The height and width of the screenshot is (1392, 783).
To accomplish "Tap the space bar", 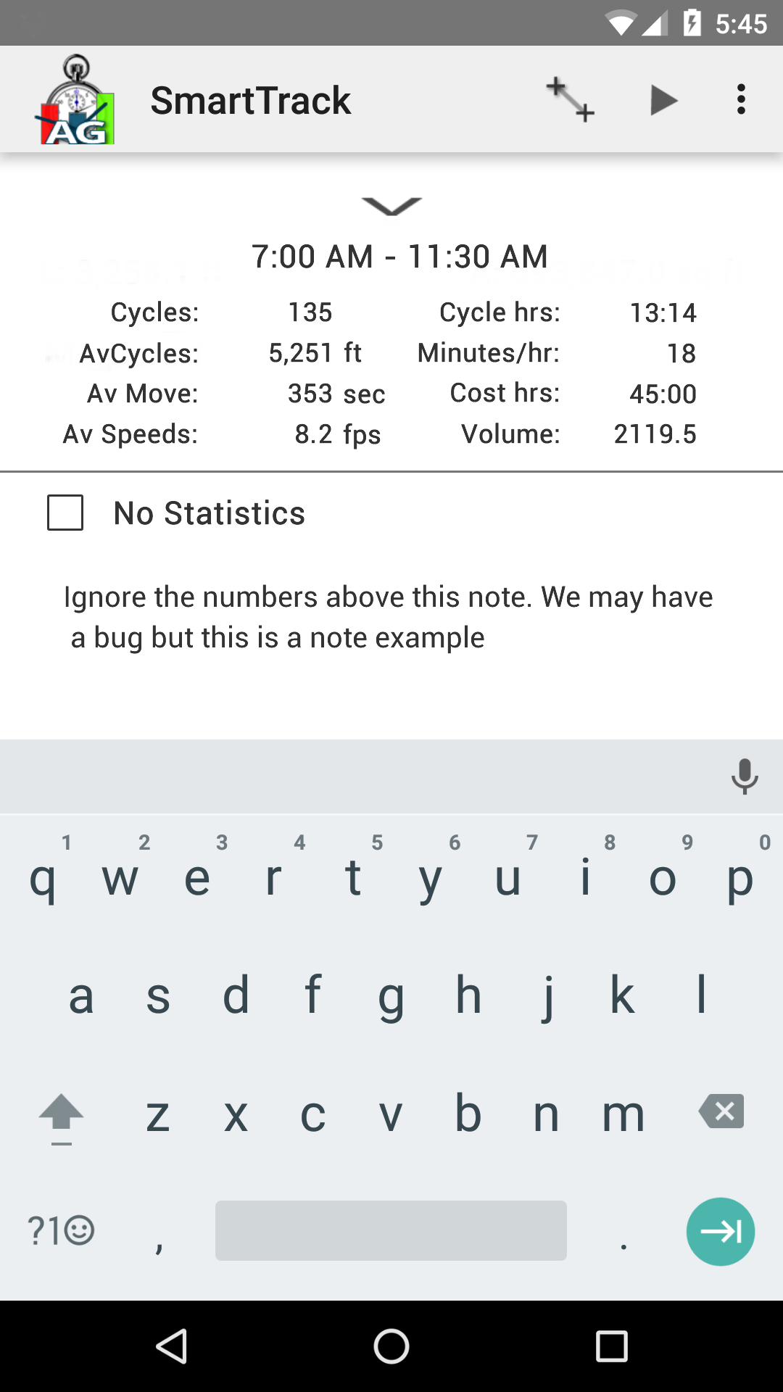I will pyautogui.click(x=391, y=1230).
